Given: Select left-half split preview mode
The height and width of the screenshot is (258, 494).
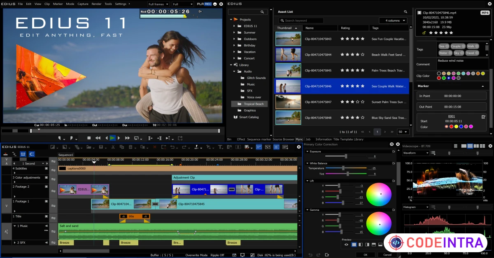Looking at the screenshot, I should pyautogui.click(x=361, y=244).
